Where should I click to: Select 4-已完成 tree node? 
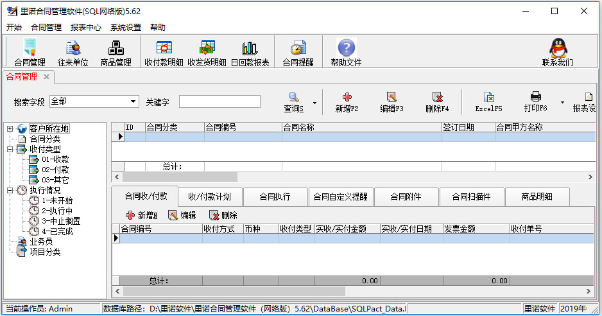coord(57,231)
